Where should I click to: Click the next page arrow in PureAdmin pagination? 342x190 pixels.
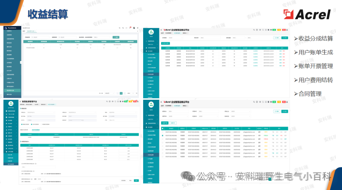124,93
